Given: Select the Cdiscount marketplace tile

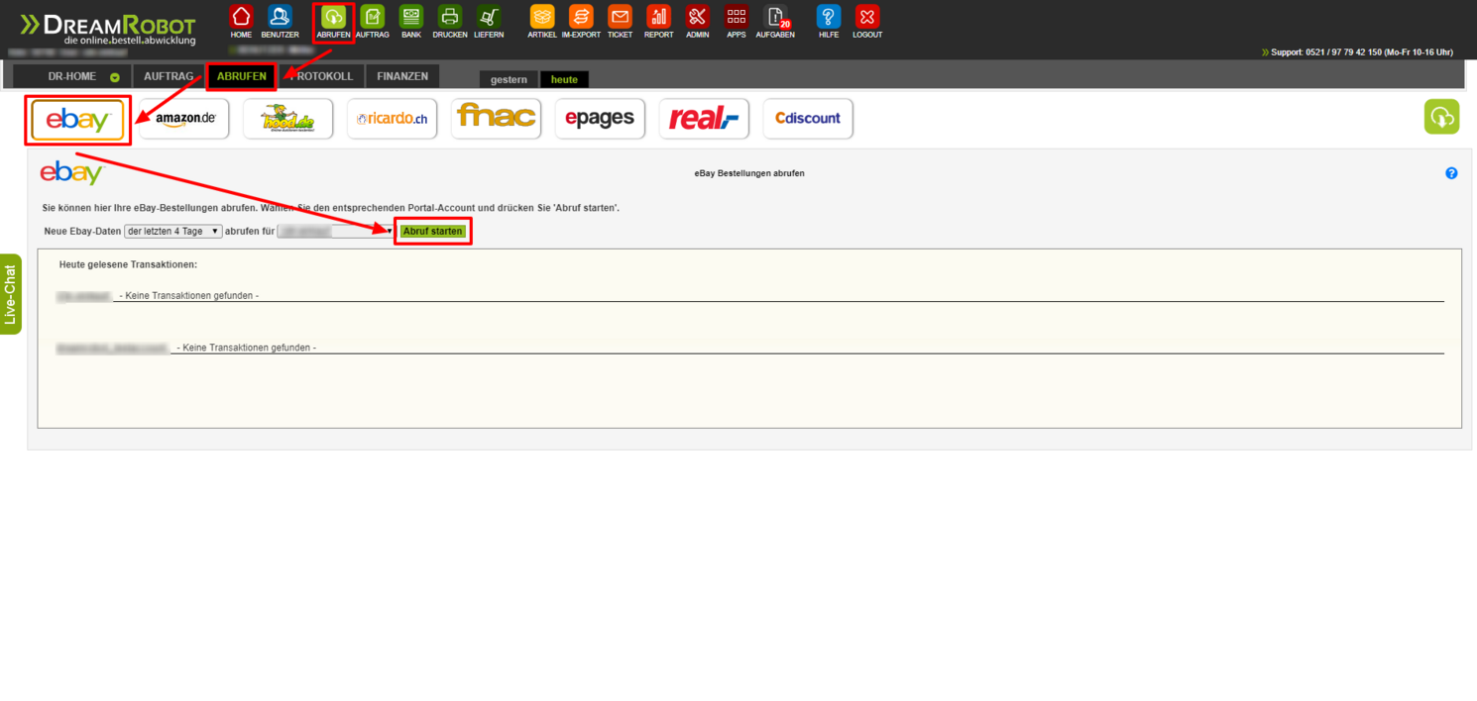Looking at the screenshot, I should pos(808,119).
